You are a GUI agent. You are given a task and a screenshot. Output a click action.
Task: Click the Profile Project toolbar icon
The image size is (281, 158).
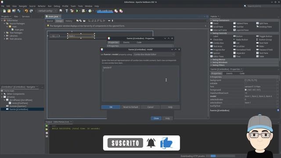(90, 11)
